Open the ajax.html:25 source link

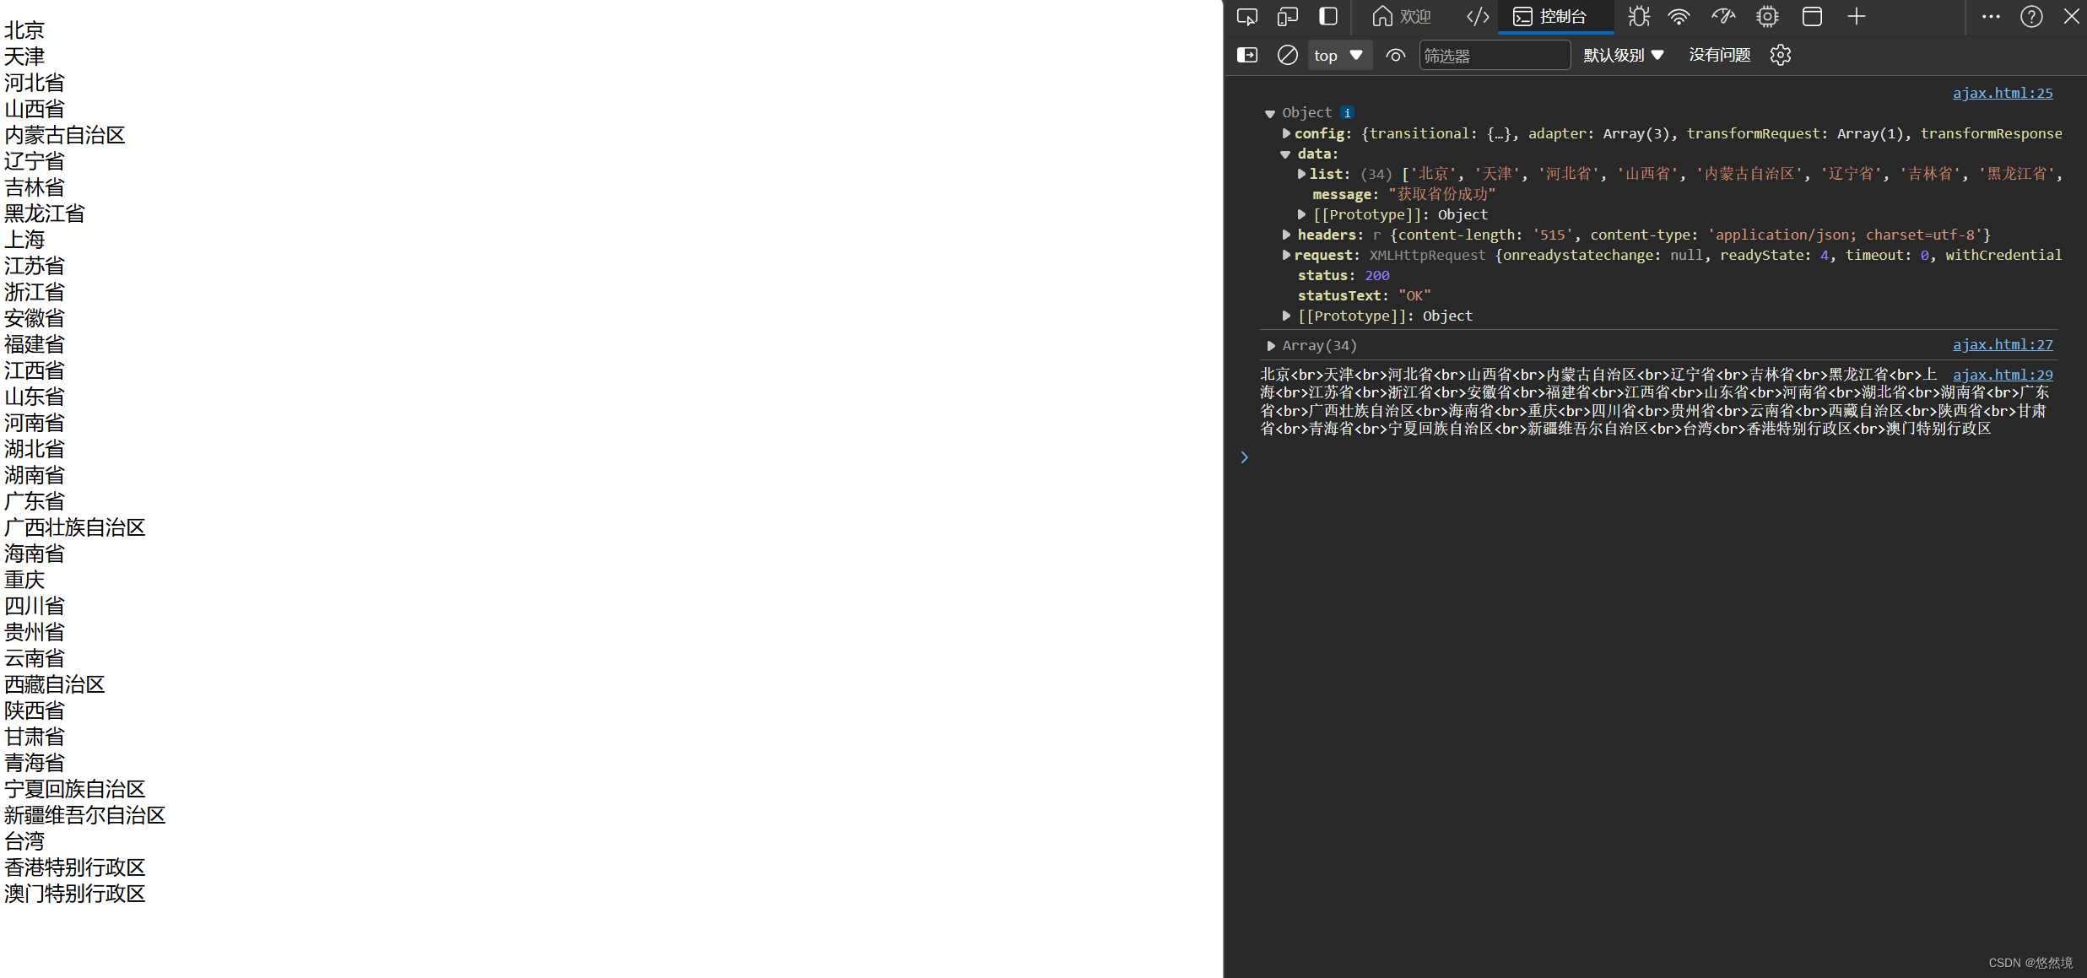2002,93
